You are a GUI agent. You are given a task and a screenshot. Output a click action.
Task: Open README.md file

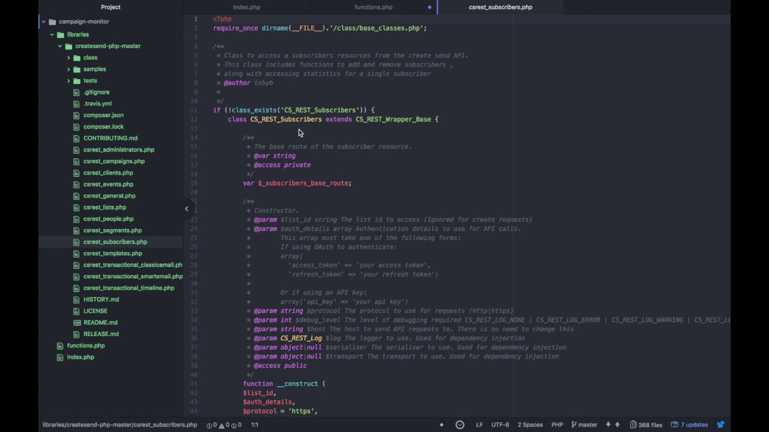click(x=100, y=323)
